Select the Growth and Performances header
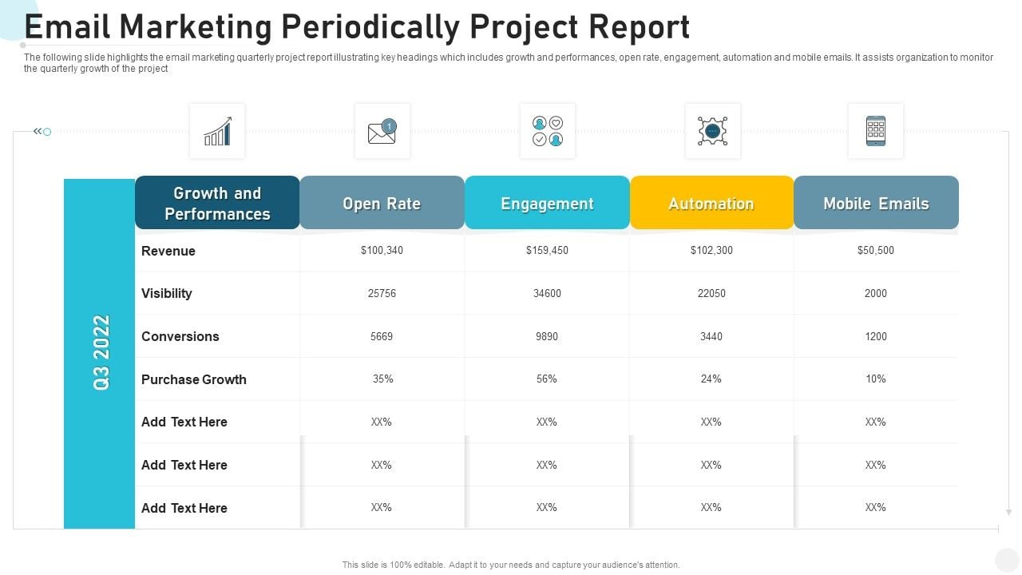This screenshot has width=1022, height=575. (217, 203)
